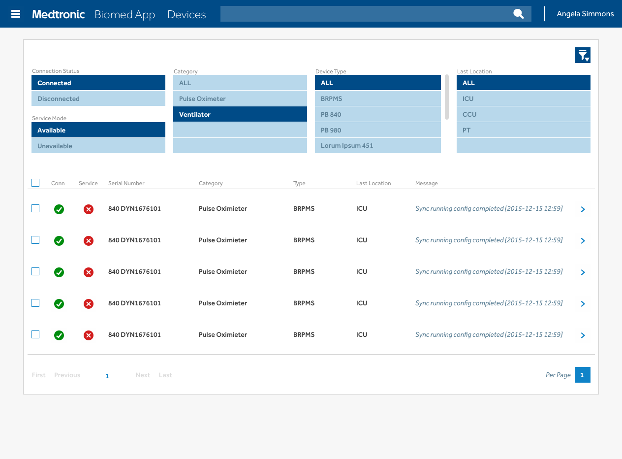Click red service icon in second device row
The image size is (622, 459).
[89, 241]
